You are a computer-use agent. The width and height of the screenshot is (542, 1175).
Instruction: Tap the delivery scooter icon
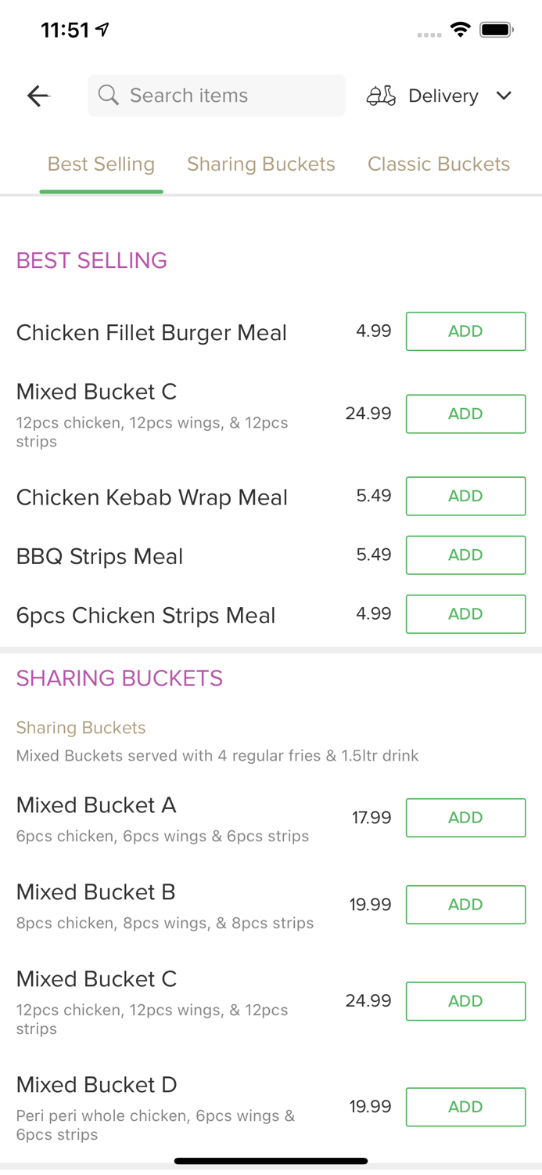tap(381, 96)
